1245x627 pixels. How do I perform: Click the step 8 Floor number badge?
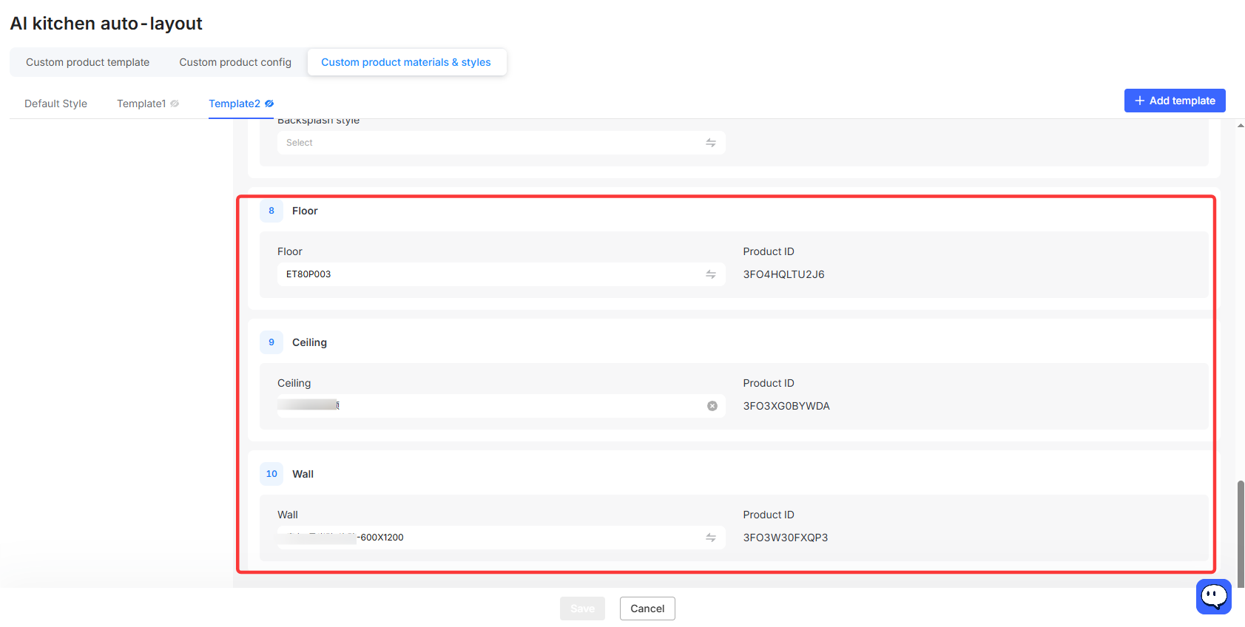pyautogui.click(x=271, y=211)
